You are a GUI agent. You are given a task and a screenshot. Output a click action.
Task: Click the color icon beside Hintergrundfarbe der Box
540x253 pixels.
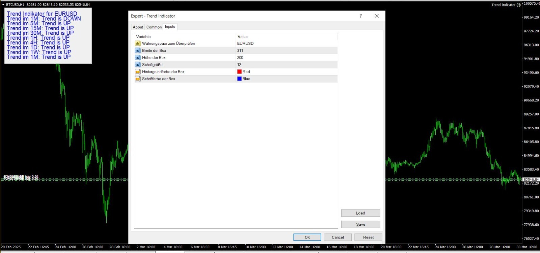tap(137, 72)
